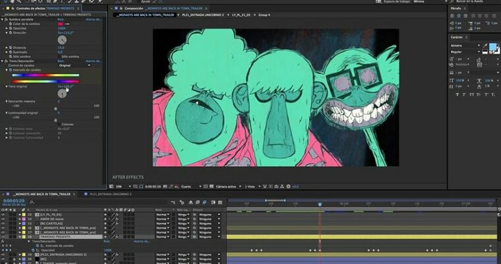
Task: Click the brainstorm icon in timeline toolbar
Action: tap(213, 202)
